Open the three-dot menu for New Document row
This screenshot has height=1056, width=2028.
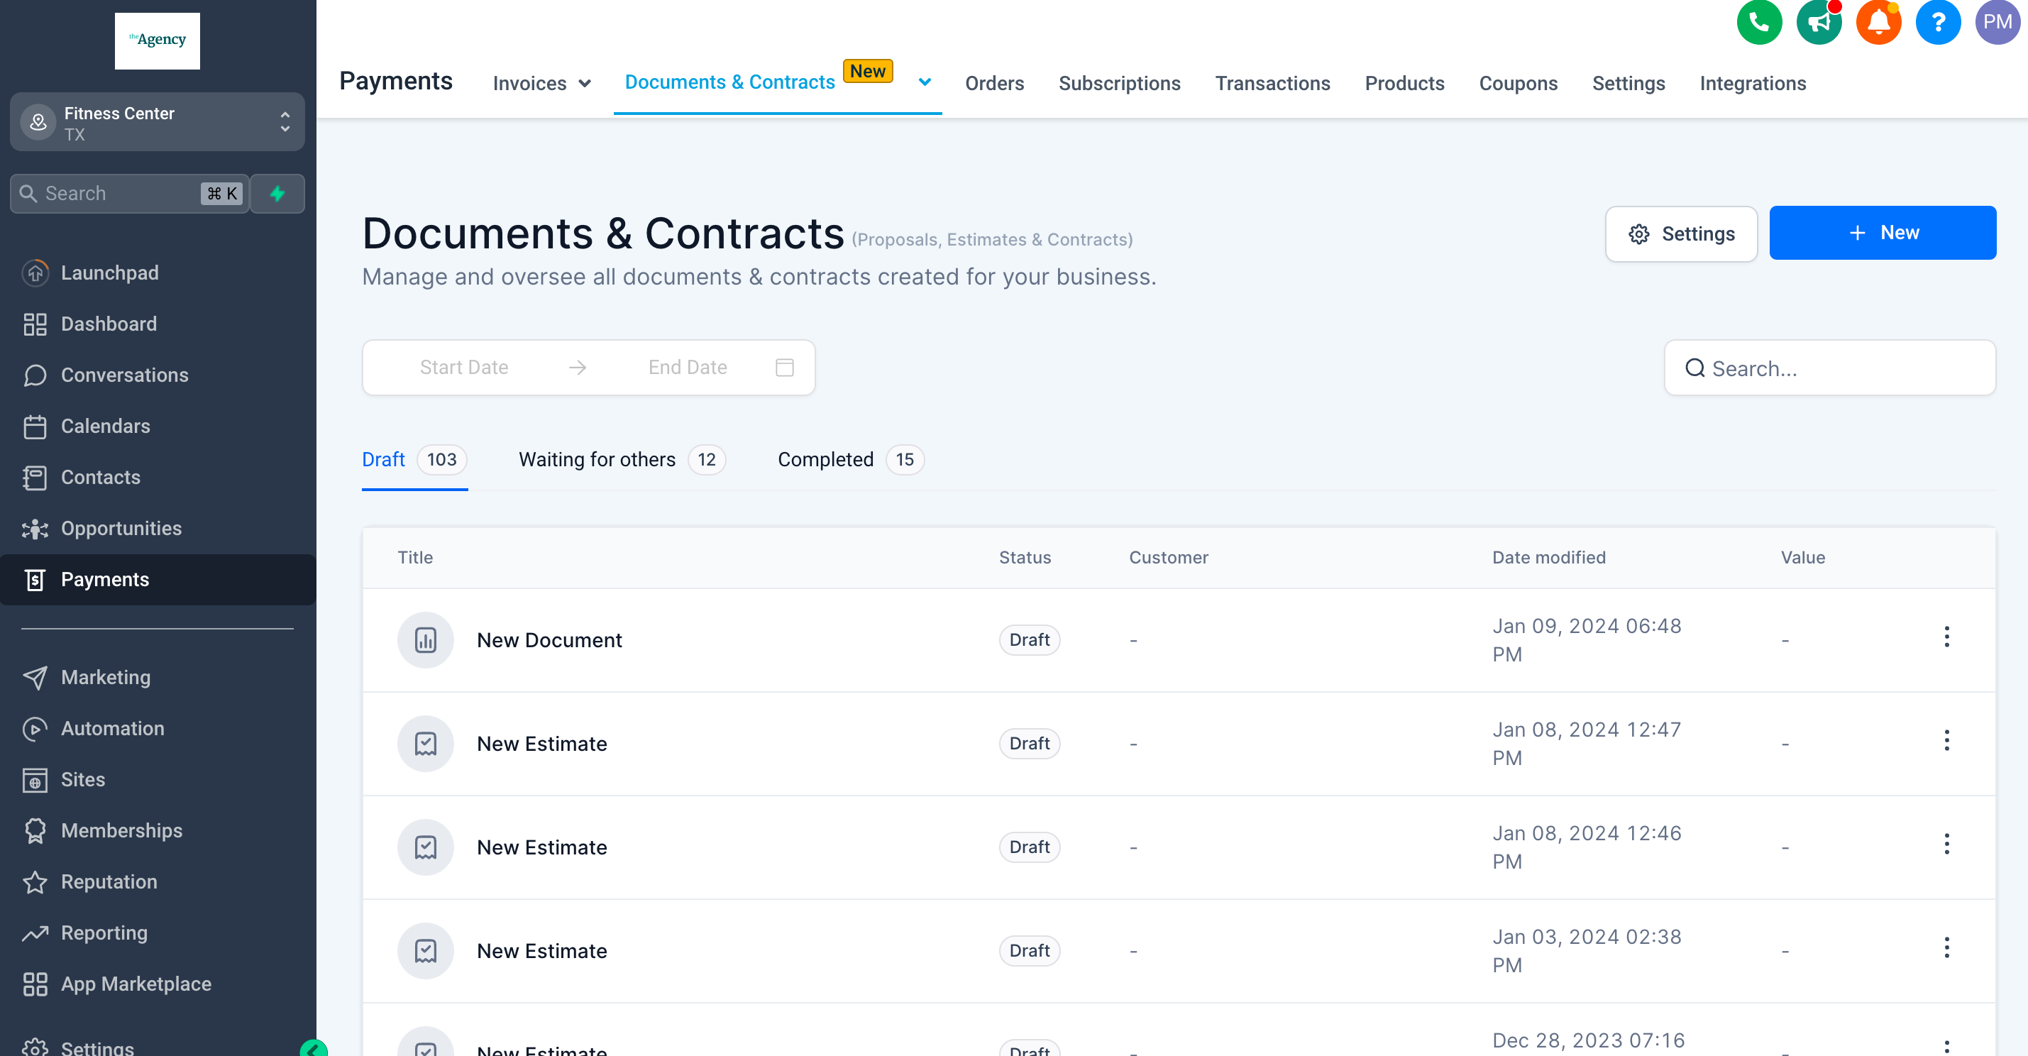1946,637
